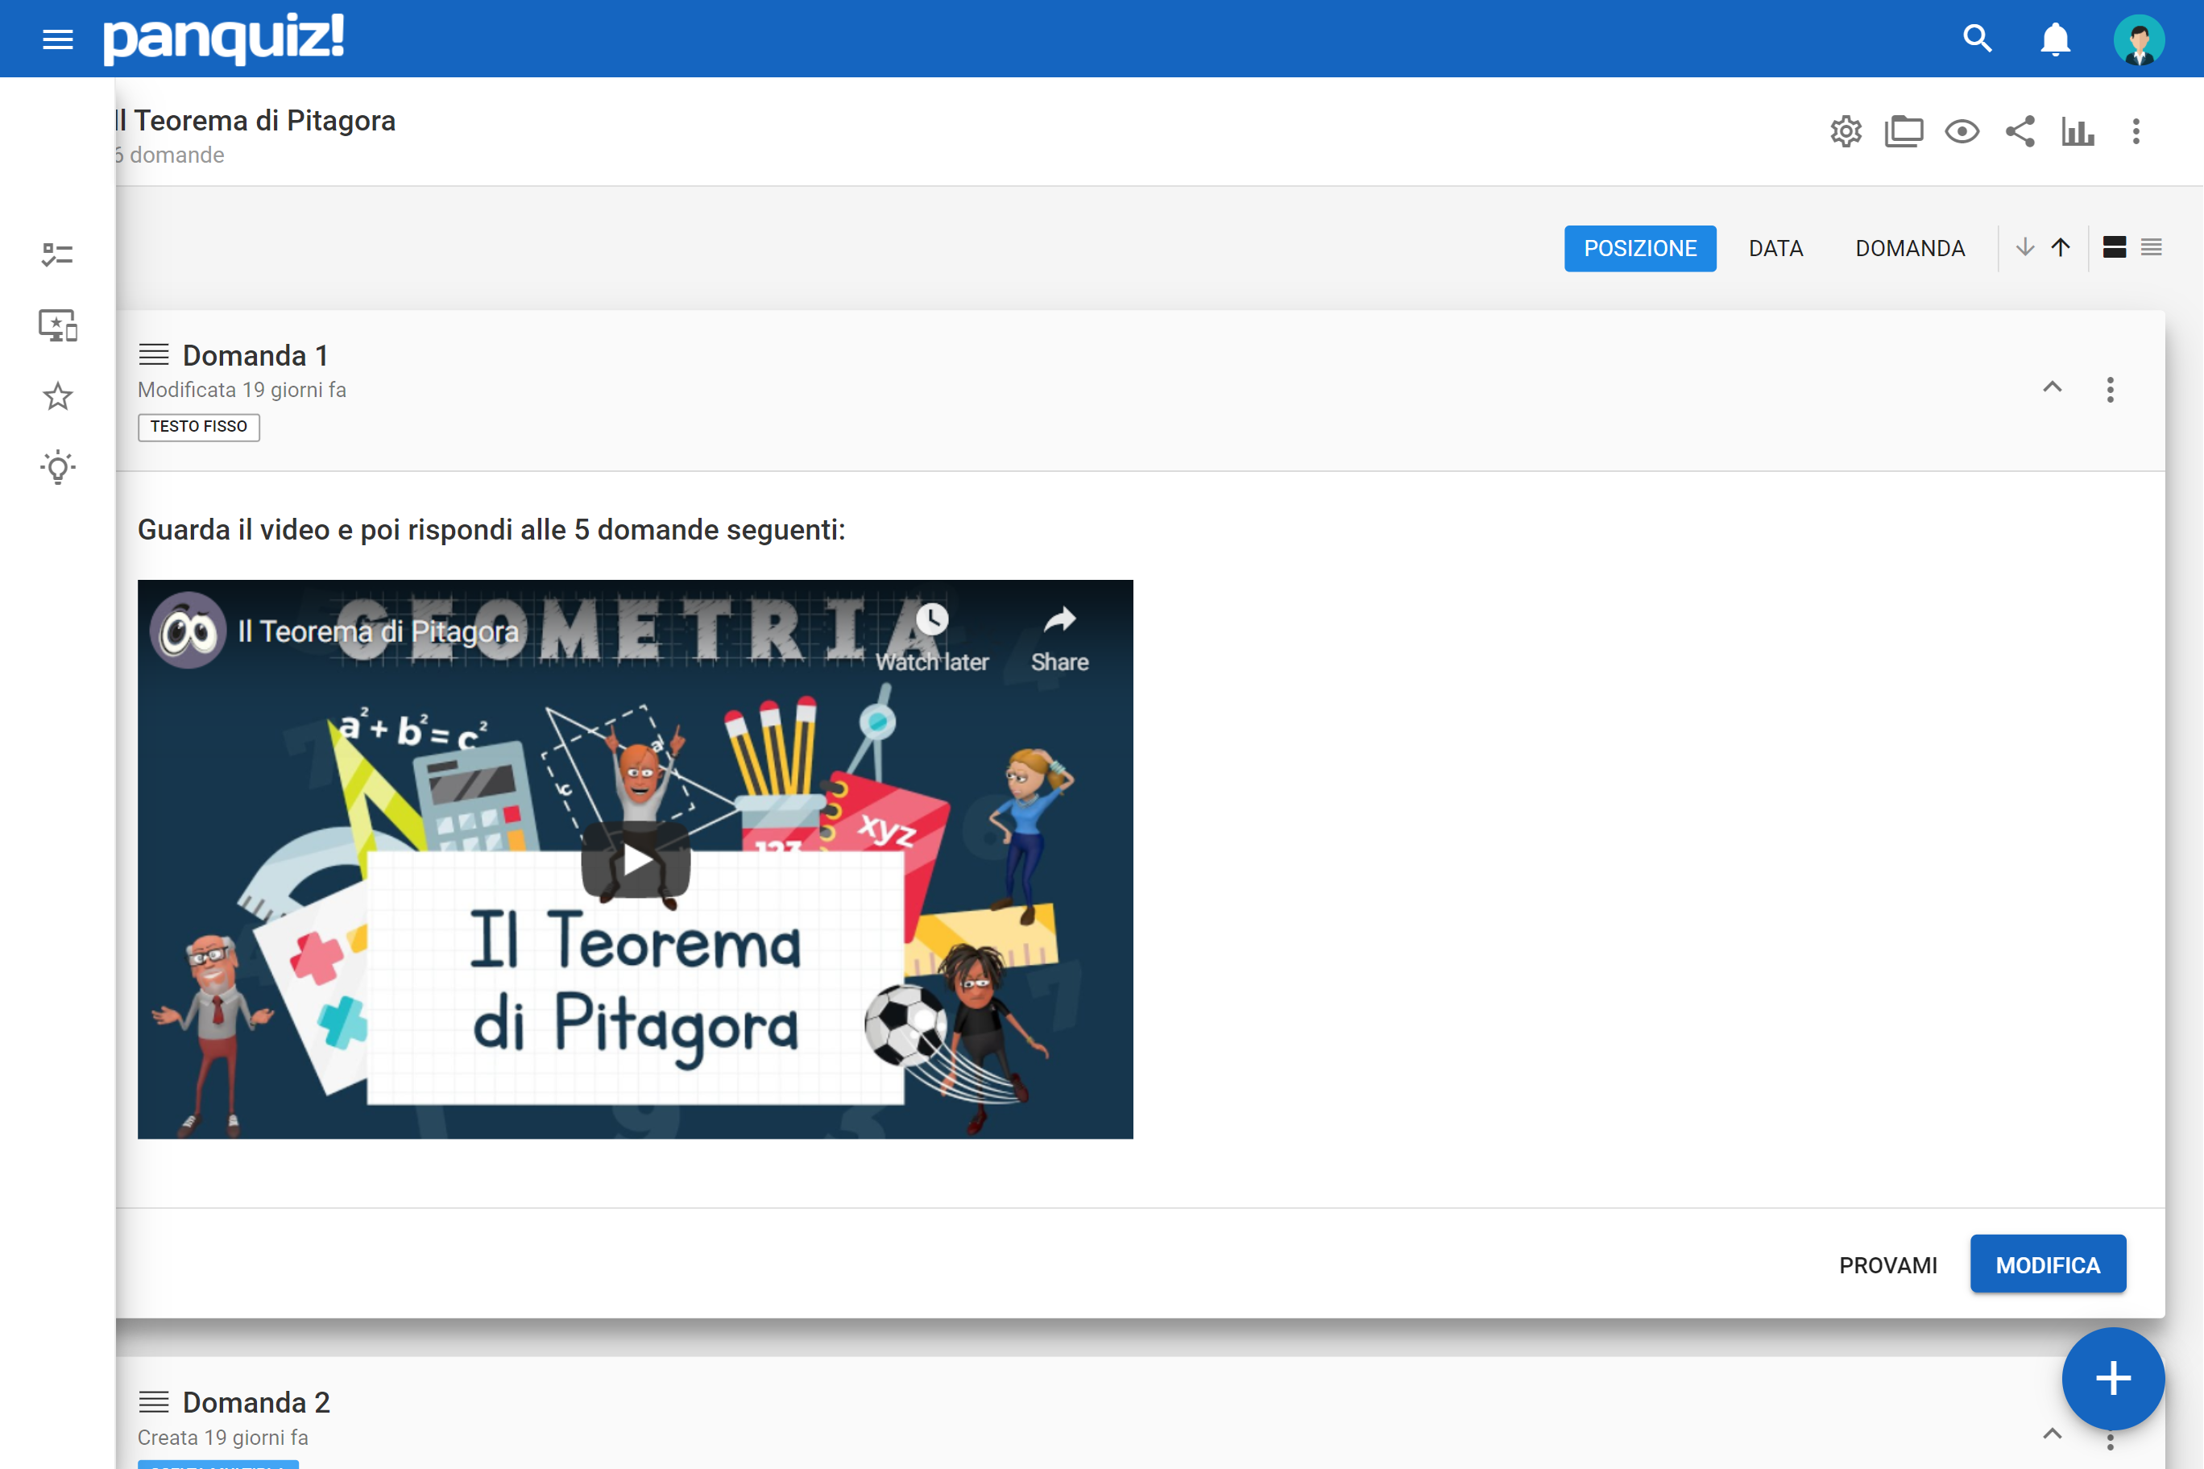Image resolution: width=2204 pixels, height=1469 pixels.
Task: Sort questions by DOMANDA
Action: coord(1910,248)
